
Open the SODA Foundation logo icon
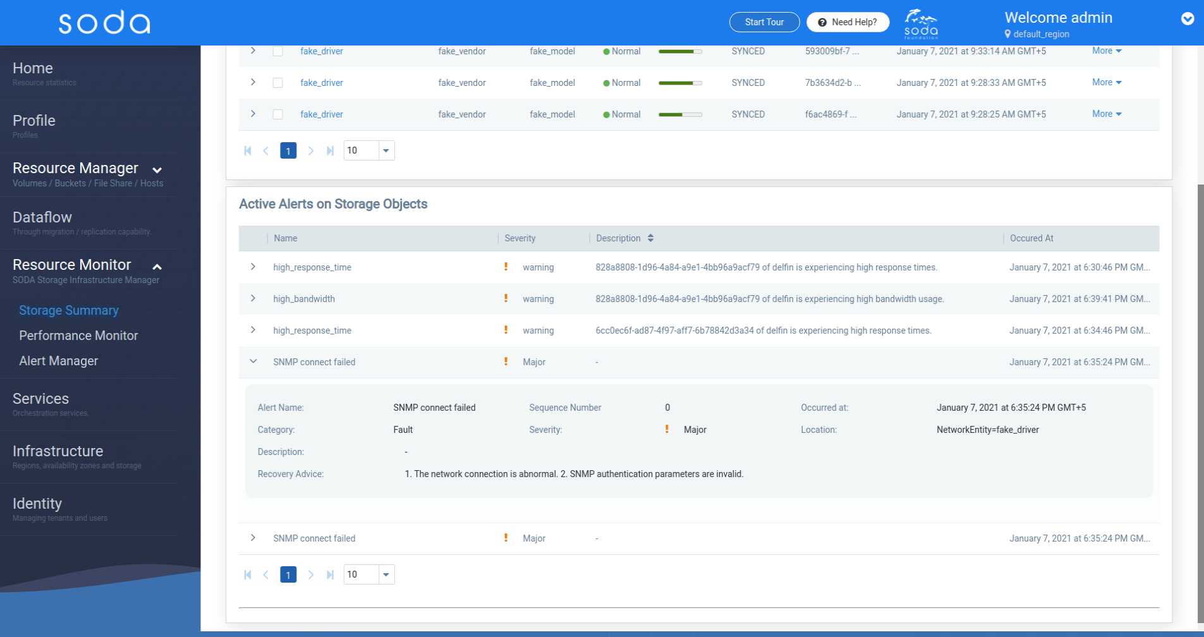tap(921, 23)
